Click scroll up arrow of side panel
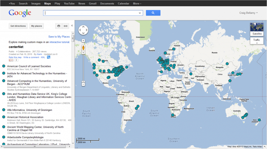The height and width of the screenshot is (149, 267). tap(73, 33)
